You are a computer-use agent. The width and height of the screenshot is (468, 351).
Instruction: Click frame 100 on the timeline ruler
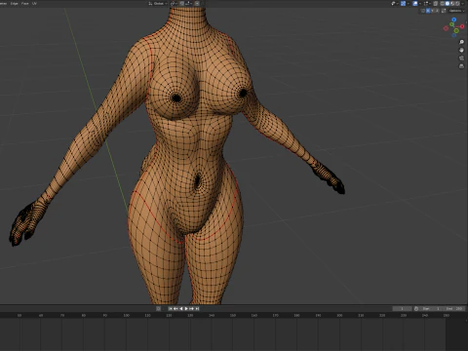pos(126,315)
